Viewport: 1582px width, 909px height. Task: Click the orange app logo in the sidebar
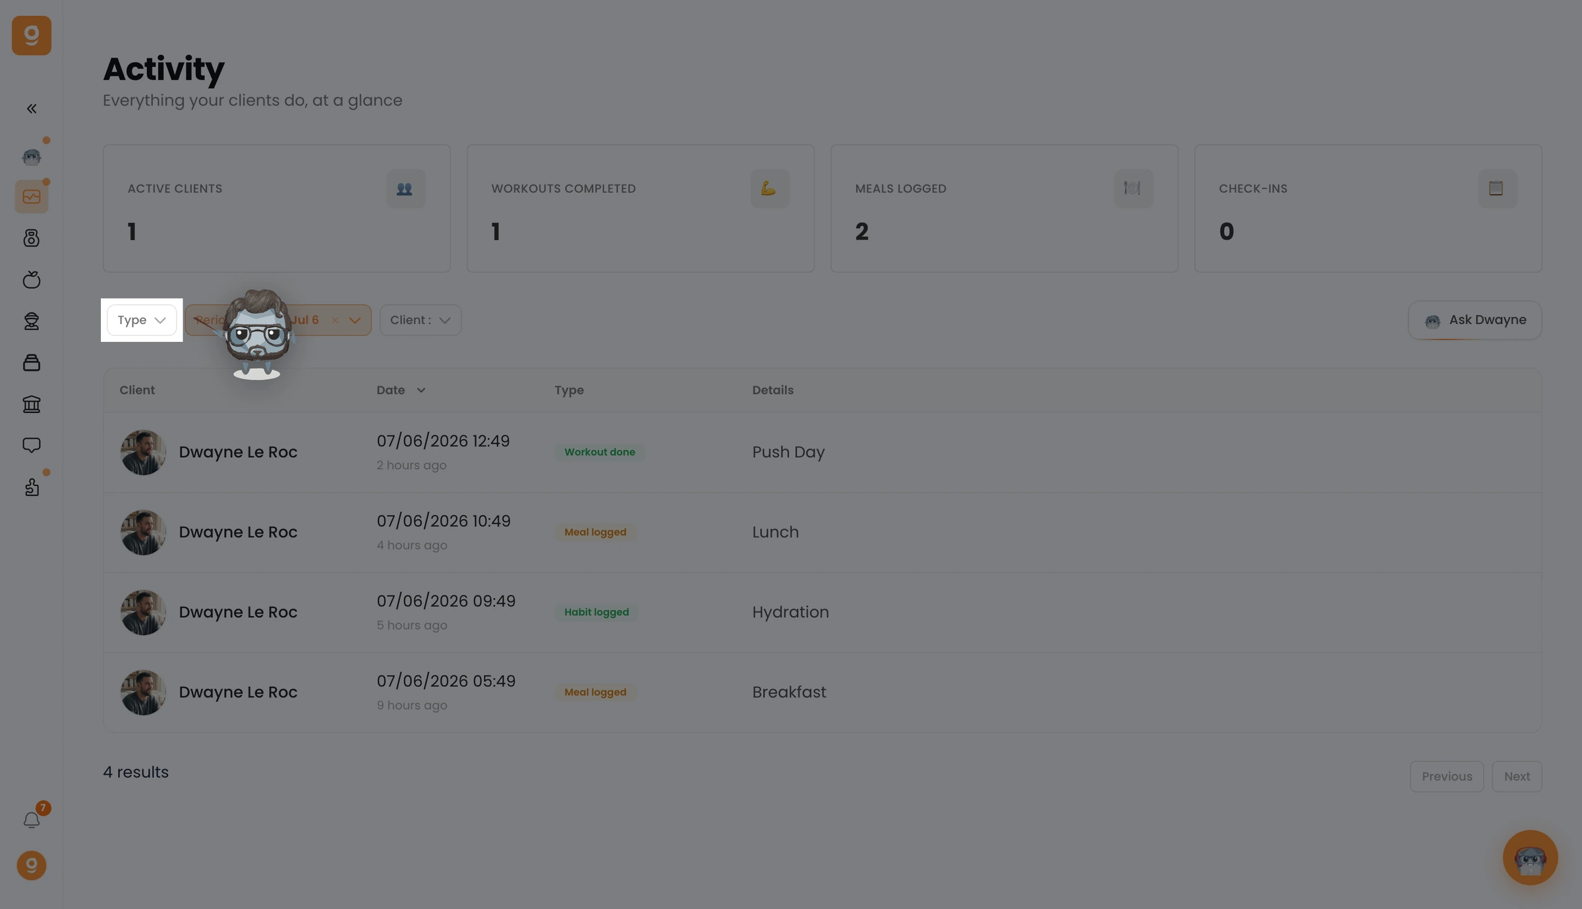pos(32,36)
